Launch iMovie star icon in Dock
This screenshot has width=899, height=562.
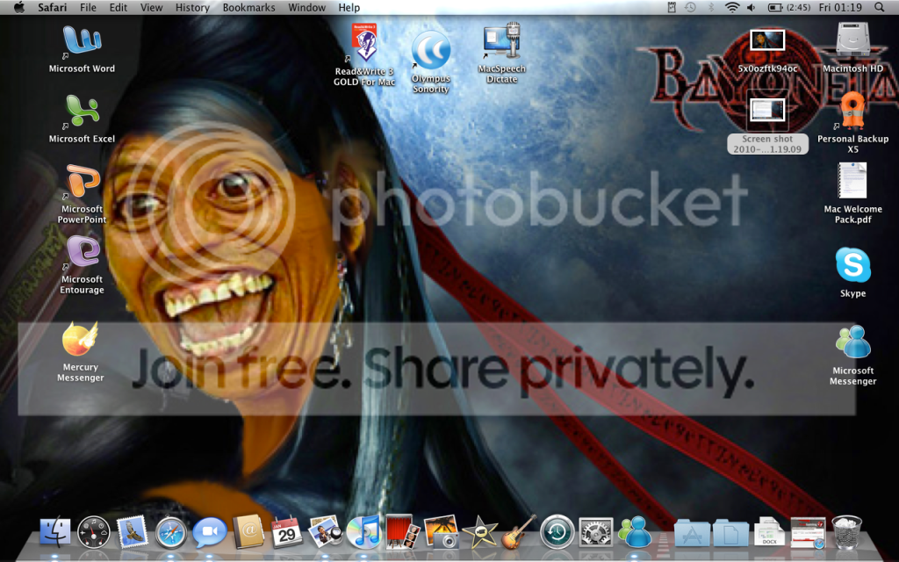tap(479, 532)
